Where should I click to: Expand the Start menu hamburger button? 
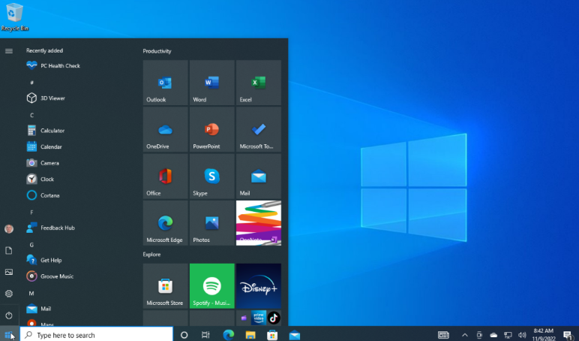point(9,51)
